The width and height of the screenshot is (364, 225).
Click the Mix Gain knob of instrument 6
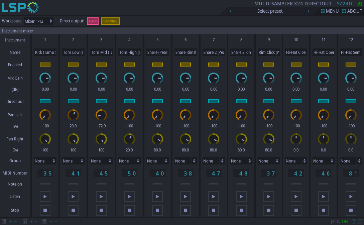pyautogui.click(x=186, y=78)
